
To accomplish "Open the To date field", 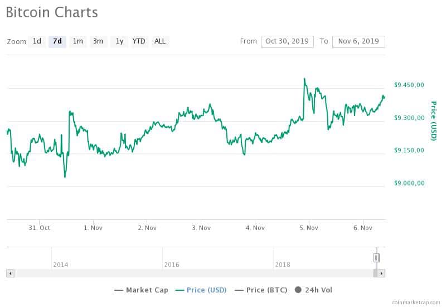I will pyautogui.click(x=358, y=41).
